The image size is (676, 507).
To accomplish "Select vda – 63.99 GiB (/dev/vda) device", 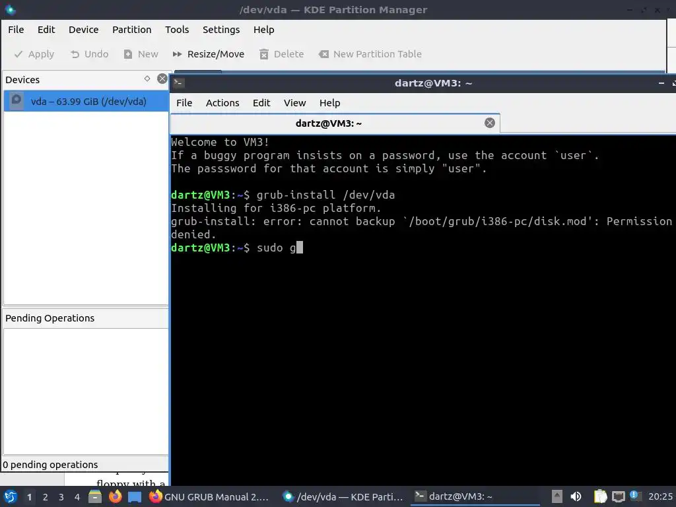I will pyautogui.click(x=86, y=101).
